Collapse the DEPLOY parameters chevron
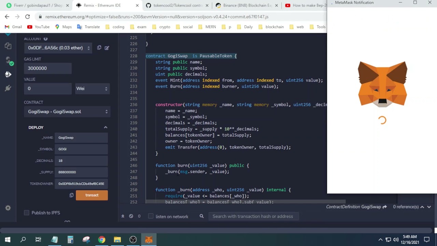The image size is (437, 246). (105, 127)
